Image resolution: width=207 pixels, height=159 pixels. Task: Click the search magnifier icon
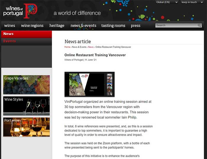pyautogui.click(x=200, y=25)
